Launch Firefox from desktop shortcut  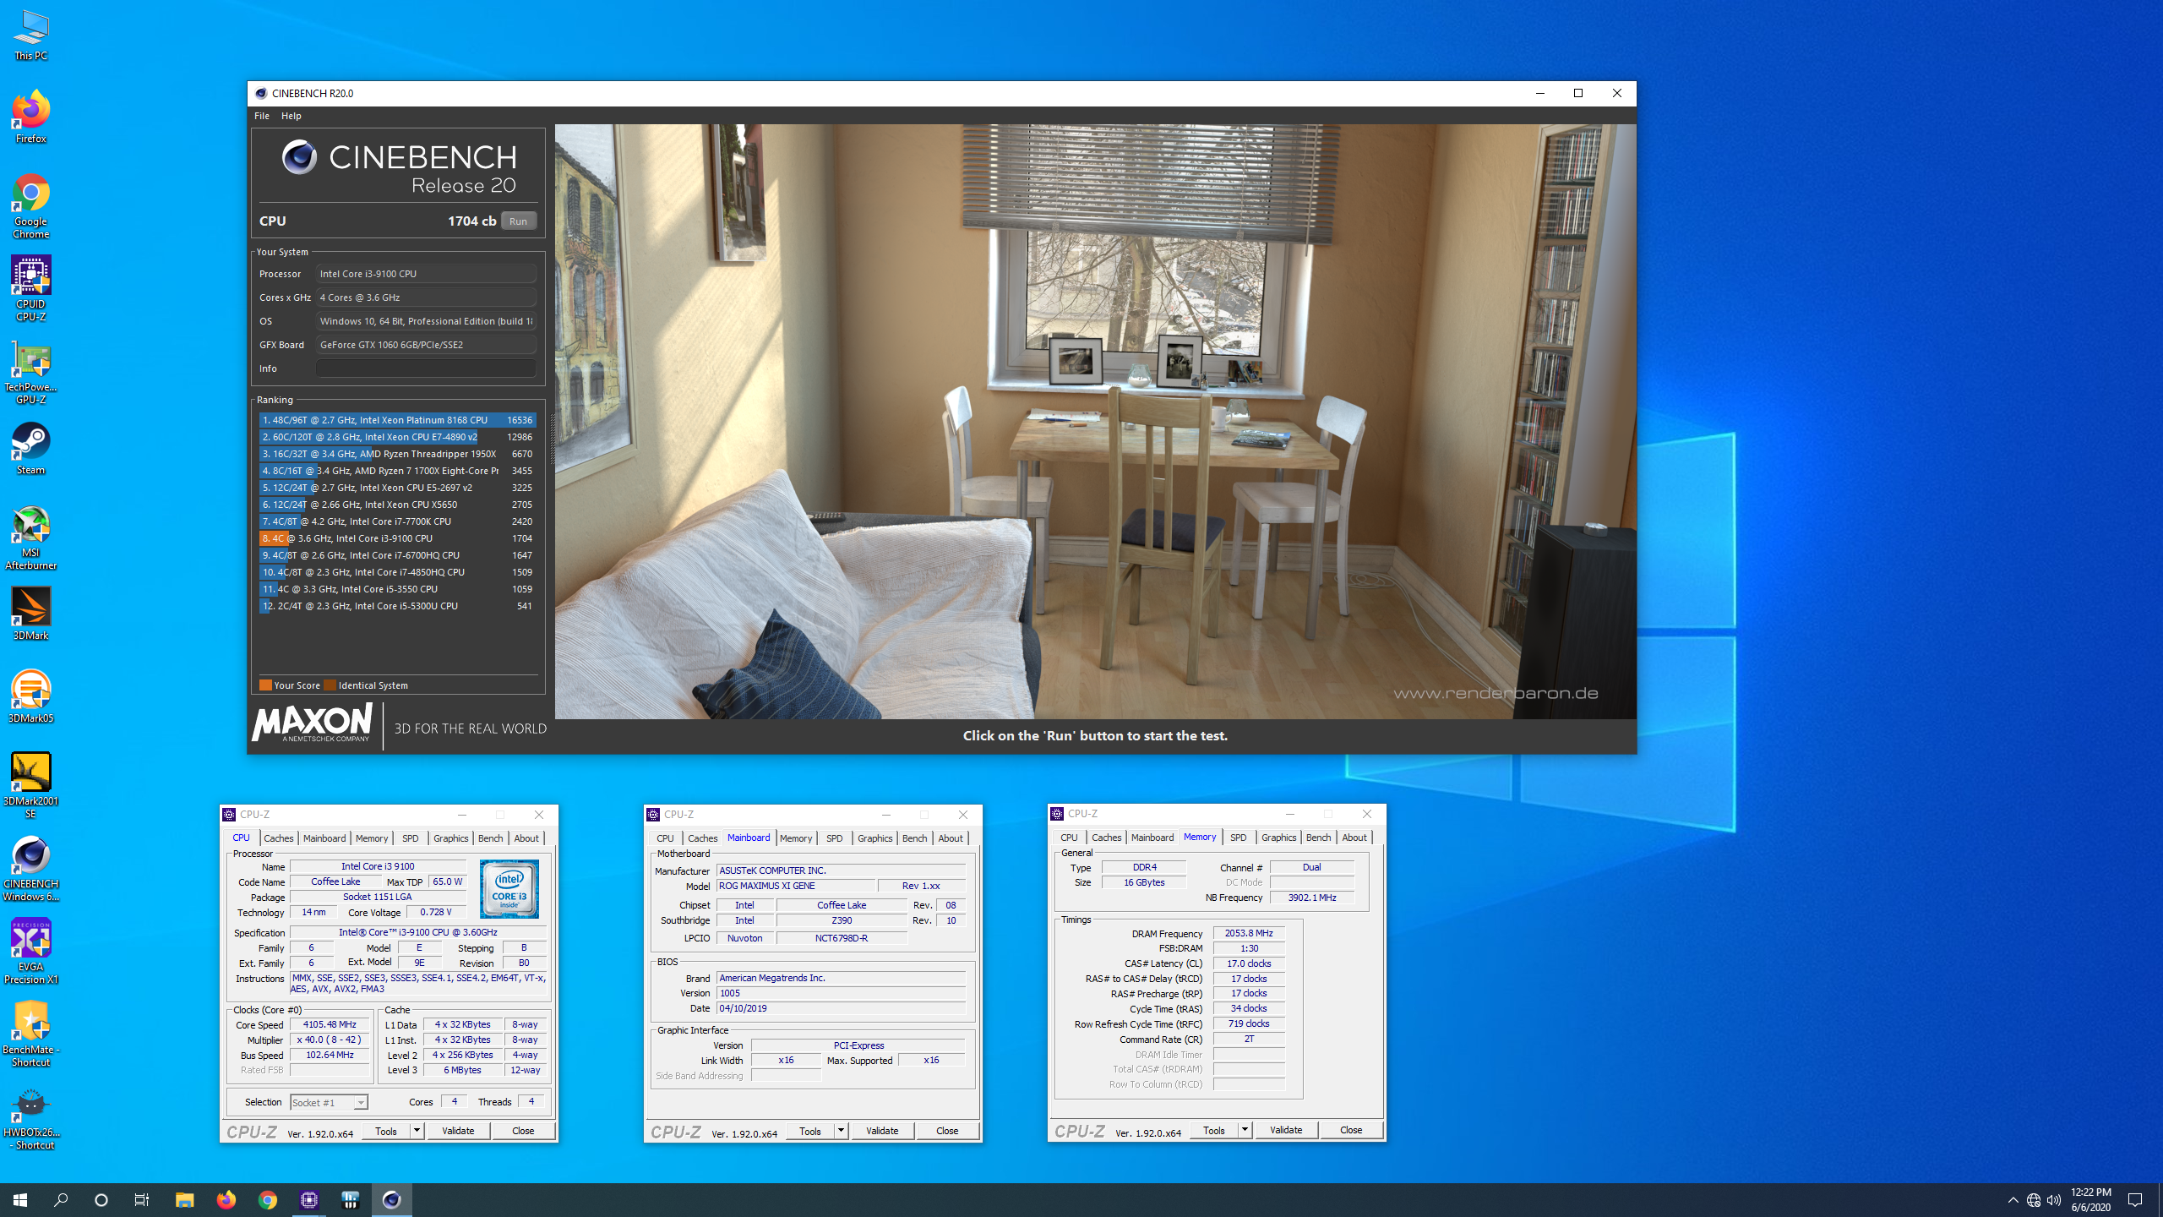30,117
